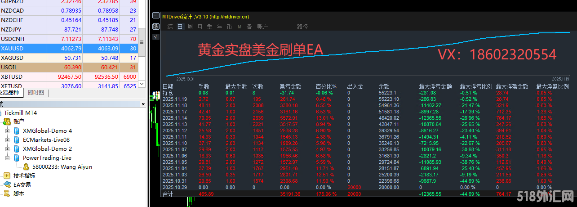Open the 路径 tab in MTDriver panel

(303, 27)
